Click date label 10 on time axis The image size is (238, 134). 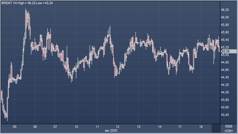pyautogui.click(x=76, y=127)
